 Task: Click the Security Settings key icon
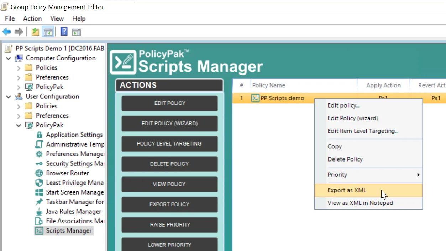(x=39, y=164)
